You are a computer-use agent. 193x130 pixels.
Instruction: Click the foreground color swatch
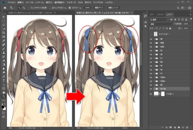(3, 107)
